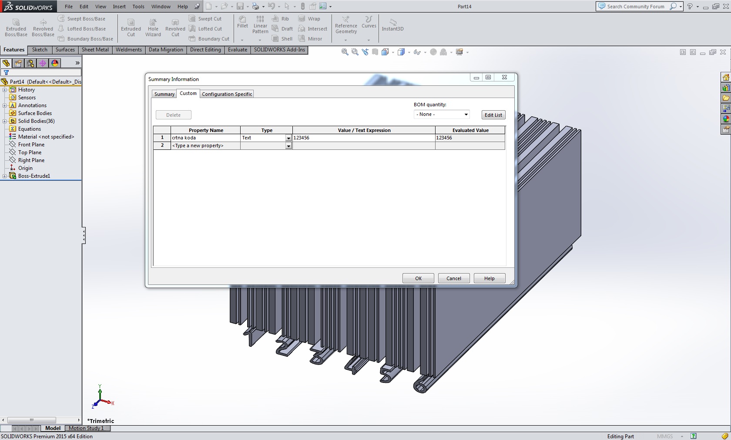Screen dimensions: 731x440
Task: Open SOLIDWORKS Resources home icon
Action: 725,78
